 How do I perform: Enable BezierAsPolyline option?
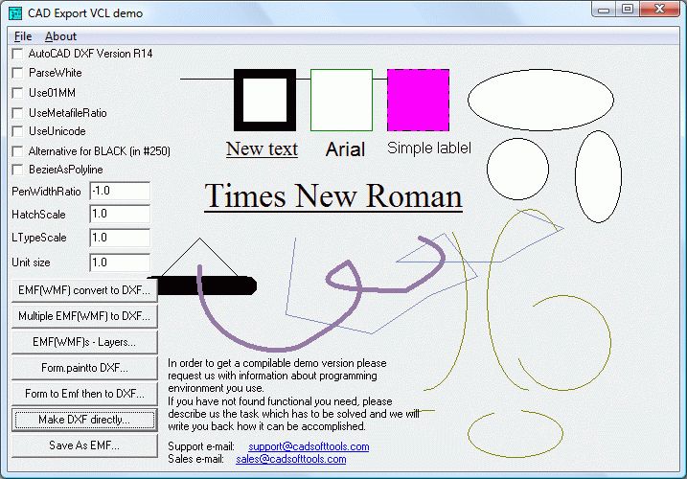coord(17,170)
